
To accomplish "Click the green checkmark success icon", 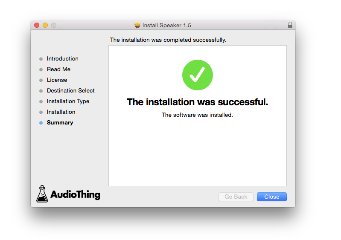I will pos(197,75).
